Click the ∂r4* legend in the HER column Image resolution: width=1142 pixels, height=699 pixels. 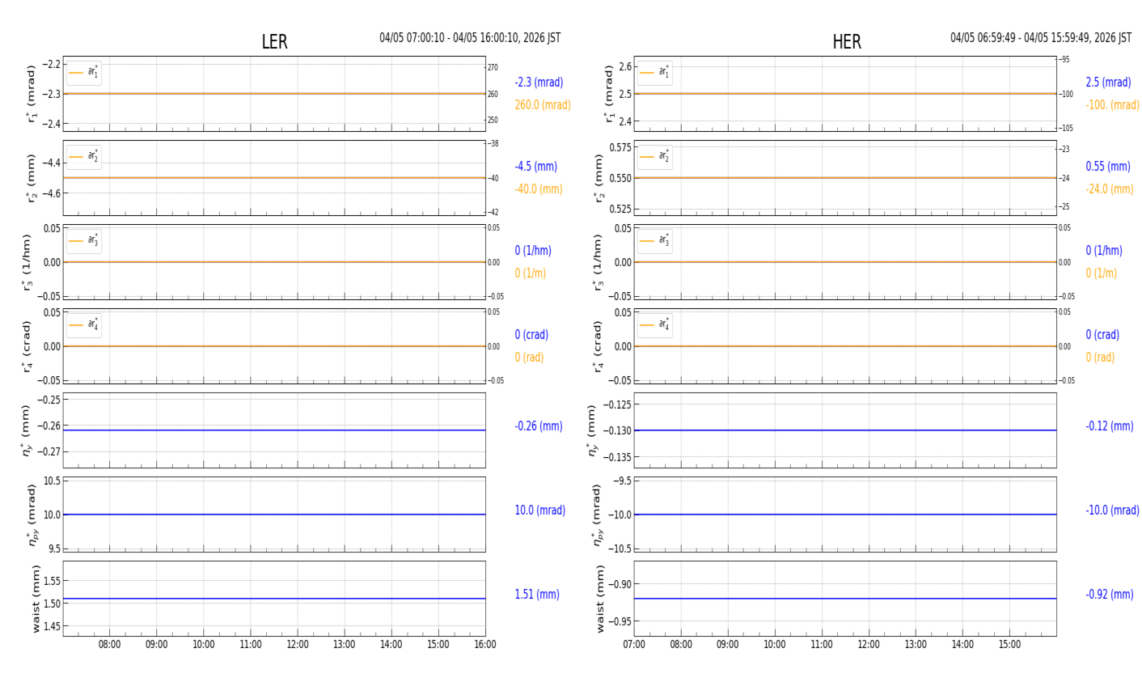(654, 325)
